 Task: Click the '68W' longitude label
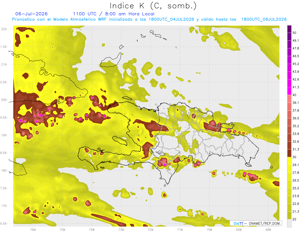click(268, 230)
